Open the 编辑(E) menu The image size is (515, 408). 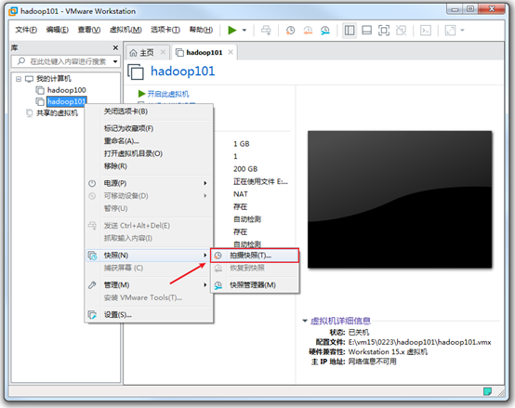(57, 30)
